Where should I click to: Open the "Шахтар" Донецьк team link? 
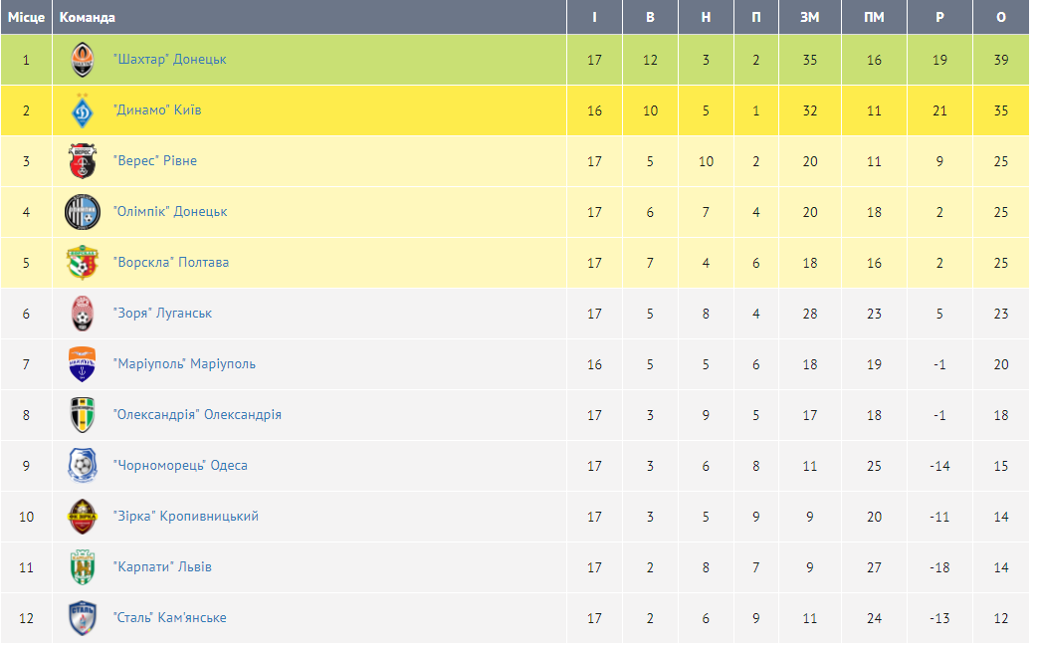click(169, 60)
